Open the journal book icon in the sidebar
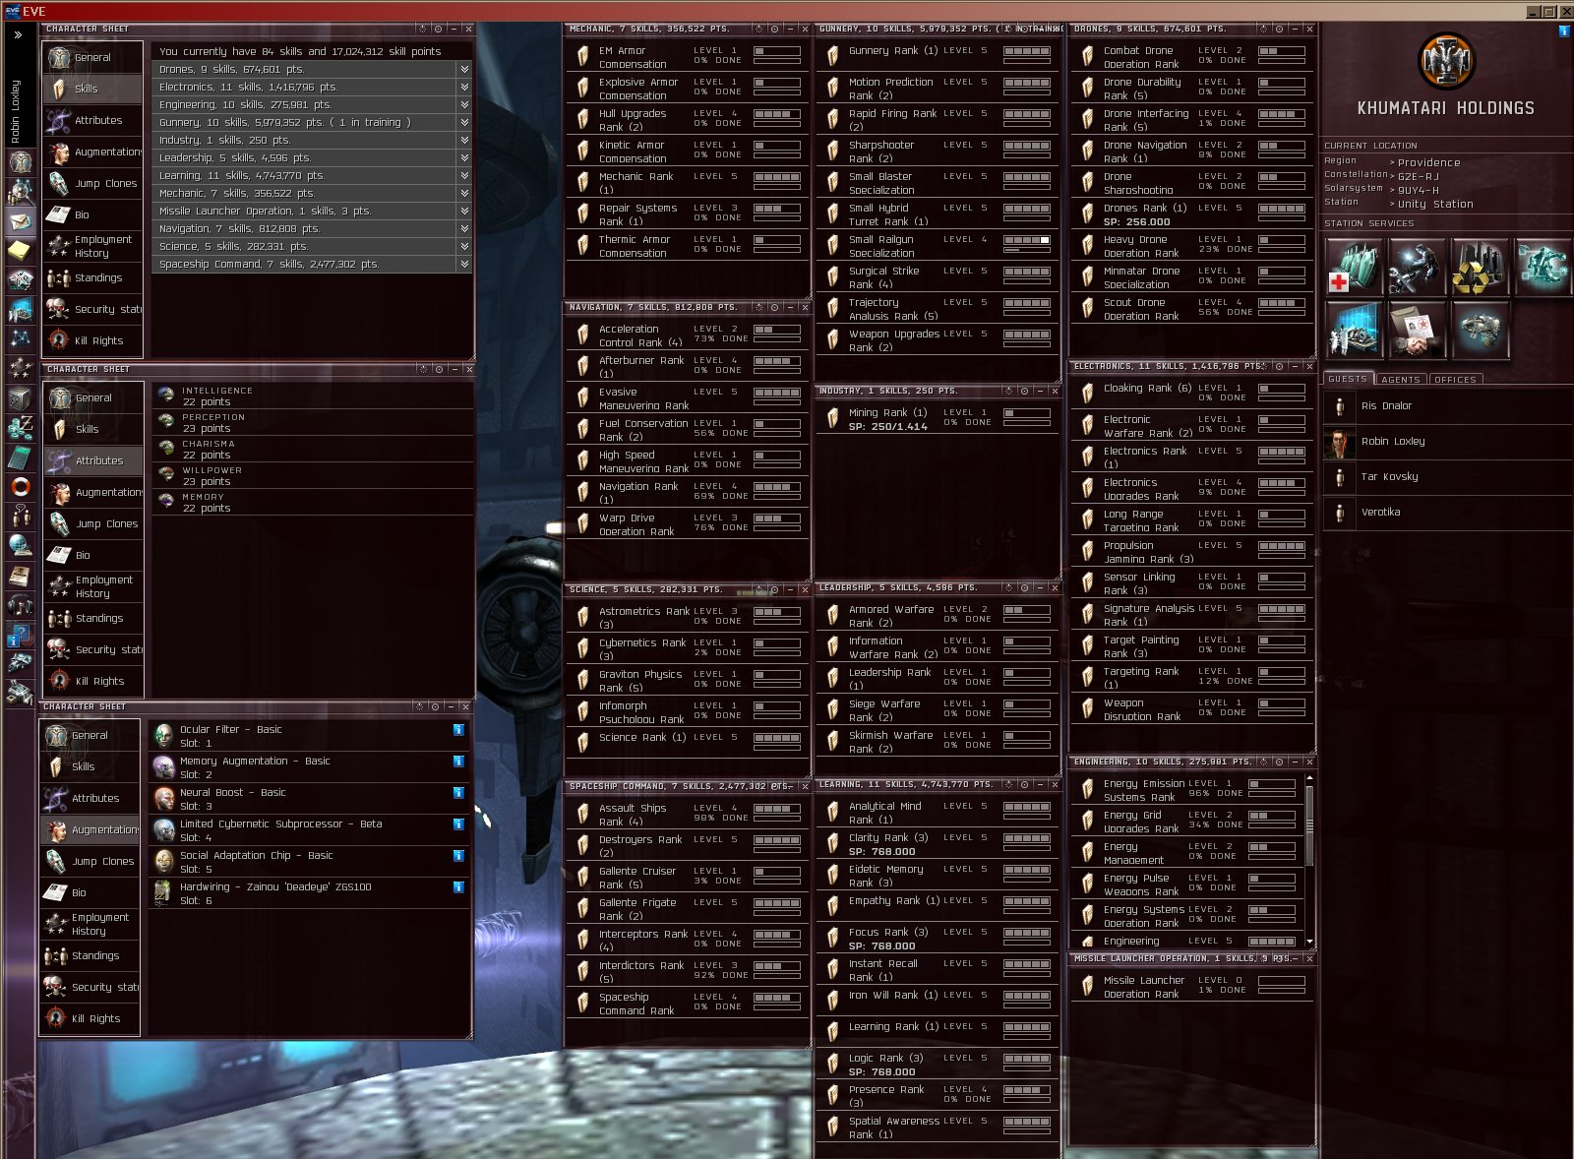The width and height of the screenshot is (1574, 1159). coord(20,576)
